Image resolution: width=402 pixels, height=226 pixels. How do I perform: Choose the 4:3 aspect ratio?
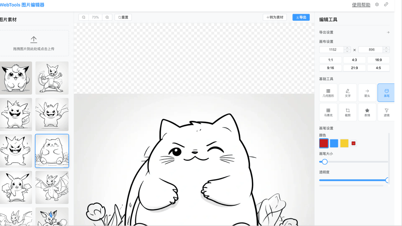click(354, 60)
